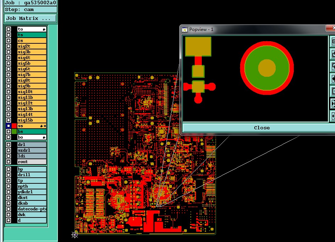This screenshot has width=335, height=242.
Task: Show the 'rout' layer checkbox
Action: (x=8, y=162)
